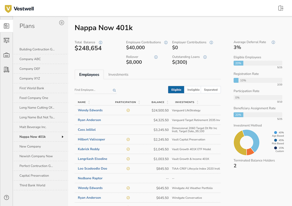Click participation check for Ryan Anderson $645.50
The height and width of the screenshot is (206, 292).
128,198
